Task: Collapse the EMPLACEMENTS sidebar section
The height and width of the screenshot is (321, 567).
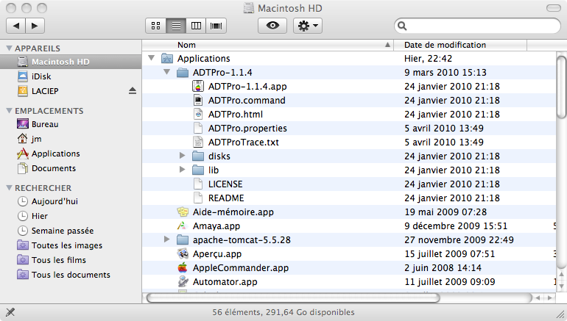Action: pyautogui.click(x=9, y=111)
